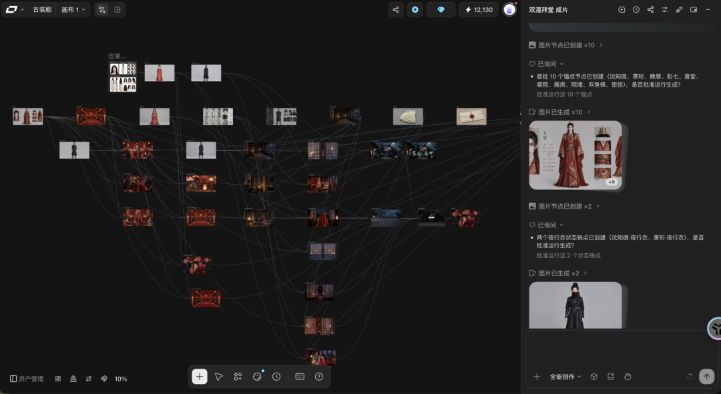Open chat settings sliders icon
This screenshot has height=394, width=721.
coord(665,9)
